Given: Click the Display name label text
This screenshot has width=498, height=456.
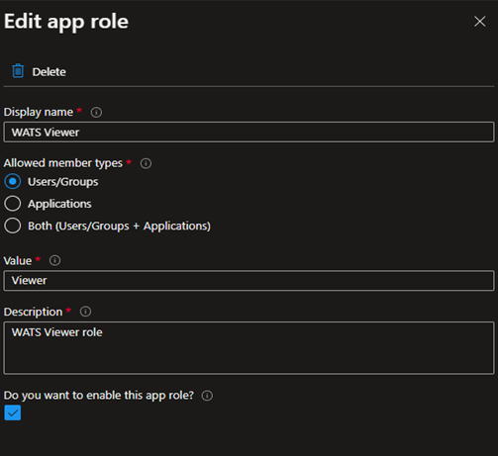Looking at the screenshot, I should tap(39, 112).
